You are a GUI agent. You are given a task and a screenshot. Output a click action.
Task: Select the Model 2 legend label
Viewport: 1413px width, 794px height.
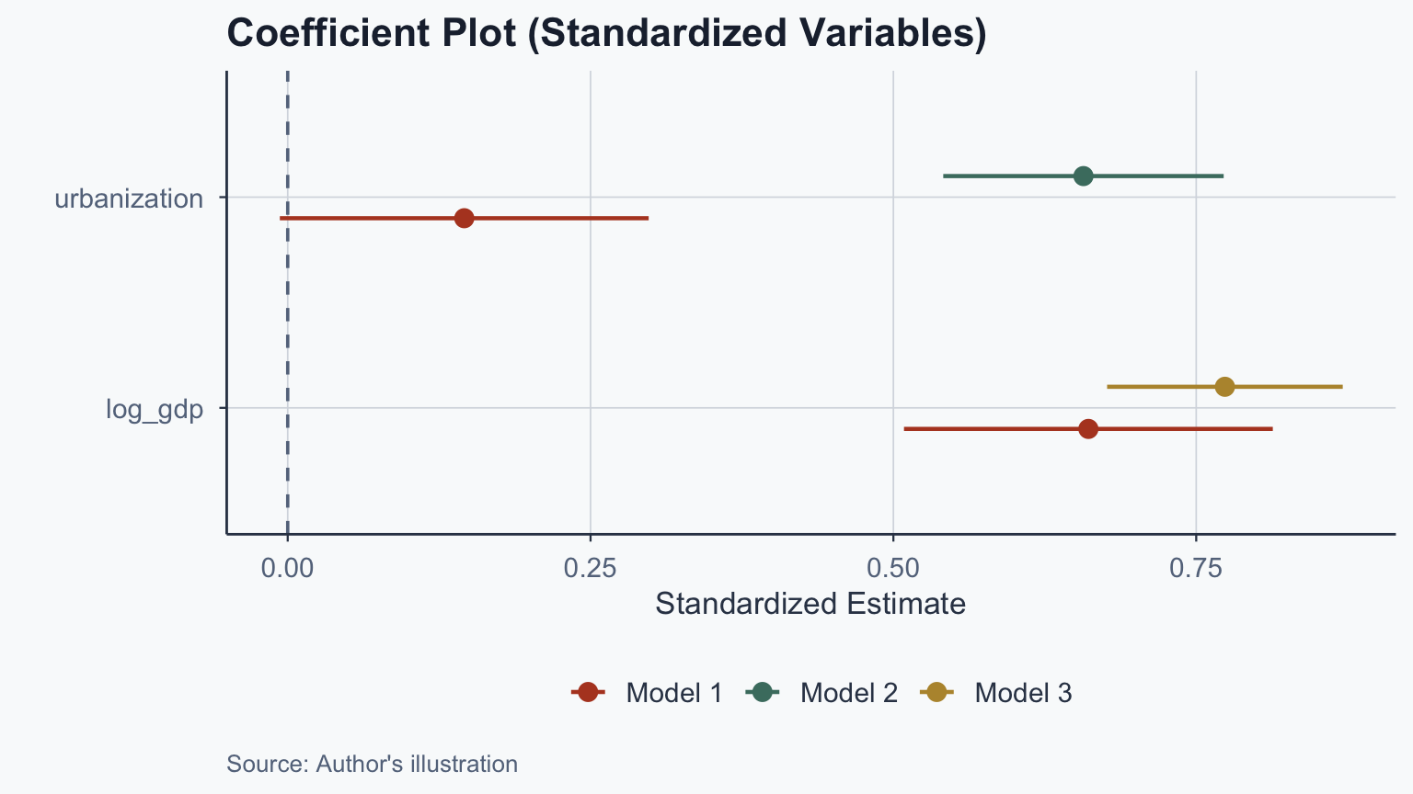click(x=848, y=693)
